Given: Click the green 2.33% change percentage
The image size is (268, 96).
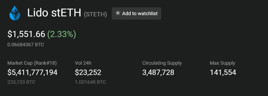Looking at the screenshot, I should (62, 34).
